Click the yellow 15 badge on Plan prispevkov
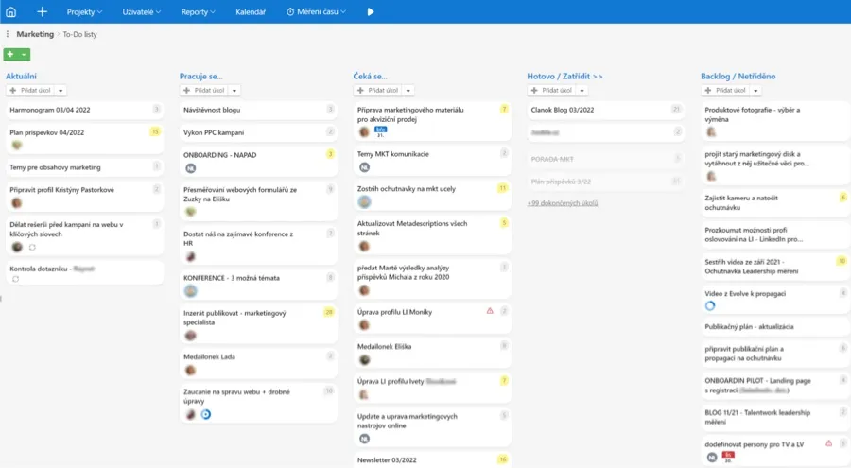The width and height of the screenshot is (851, 468). [x=155, y=131]
